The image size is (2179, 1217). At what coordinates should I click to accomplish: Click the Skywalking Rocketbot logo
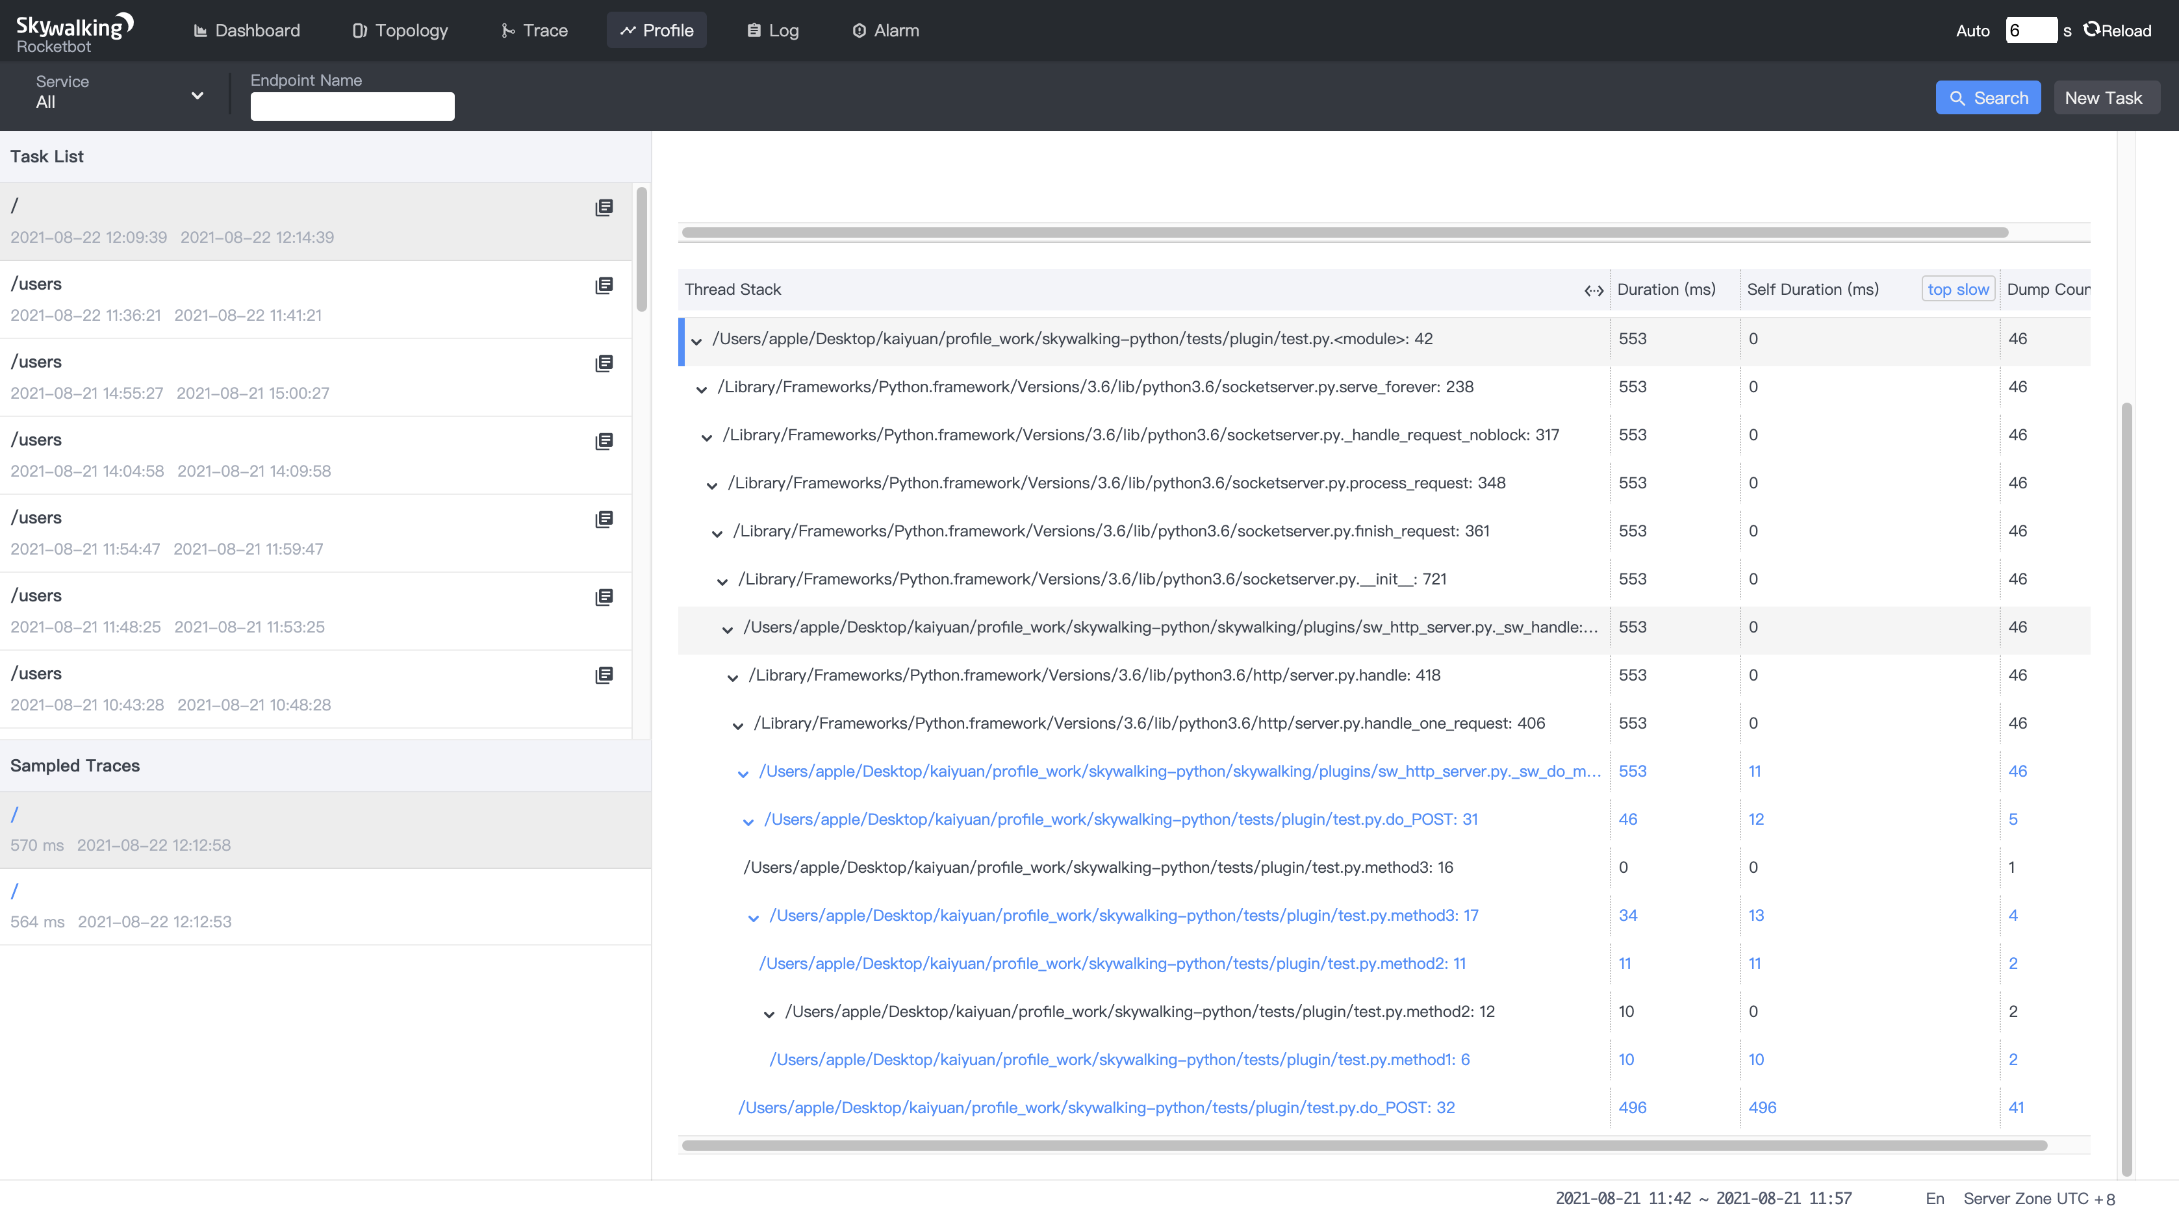click(73, 32)
